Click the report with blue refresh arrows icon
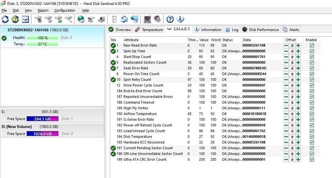 pos(124,19)
